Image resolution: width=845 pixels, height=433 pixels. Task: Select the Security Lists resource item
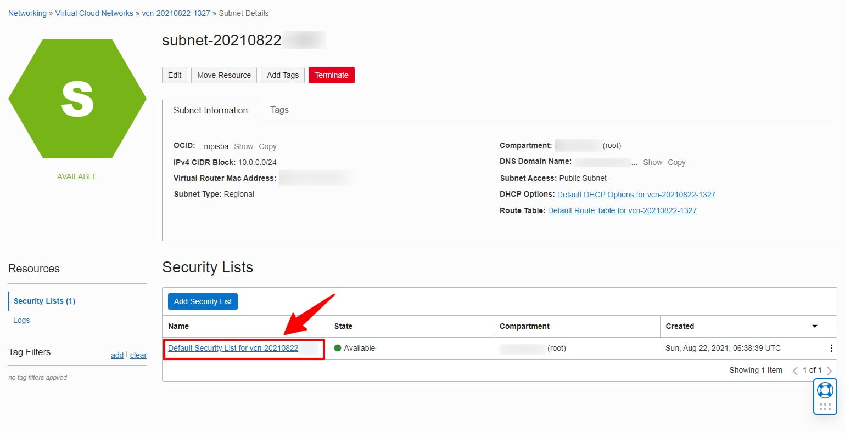(x=44, y=300)
